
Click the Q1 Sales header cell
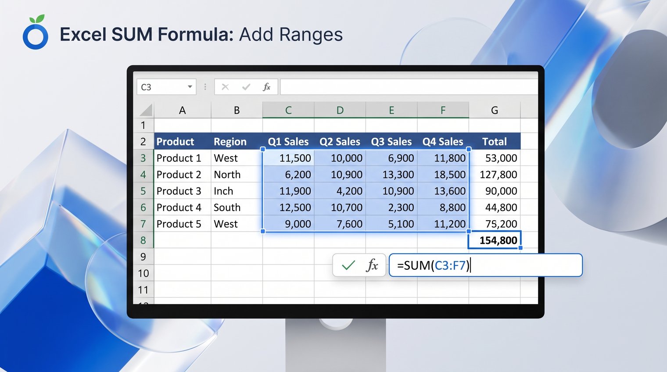coord(288,141)
